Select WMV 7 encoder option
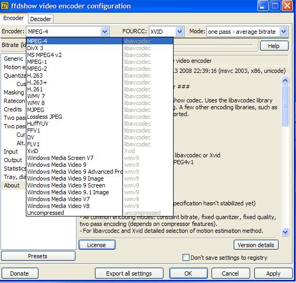 click(x=100, y=96)
